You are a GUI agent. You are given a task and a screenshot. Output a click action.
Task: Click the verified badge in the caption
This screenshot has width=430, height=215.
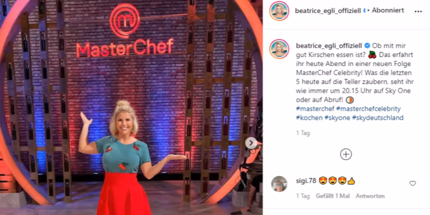coord(367,45)
